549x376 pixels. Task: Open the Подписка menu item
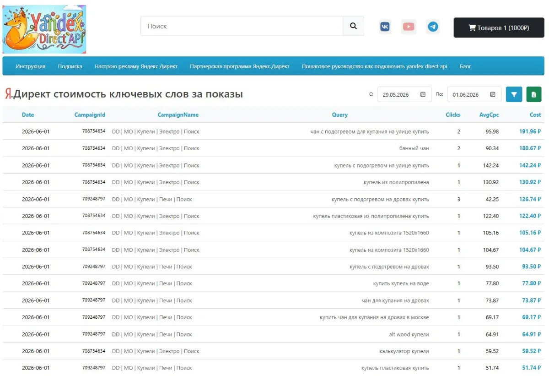click(x=70, y=66)
